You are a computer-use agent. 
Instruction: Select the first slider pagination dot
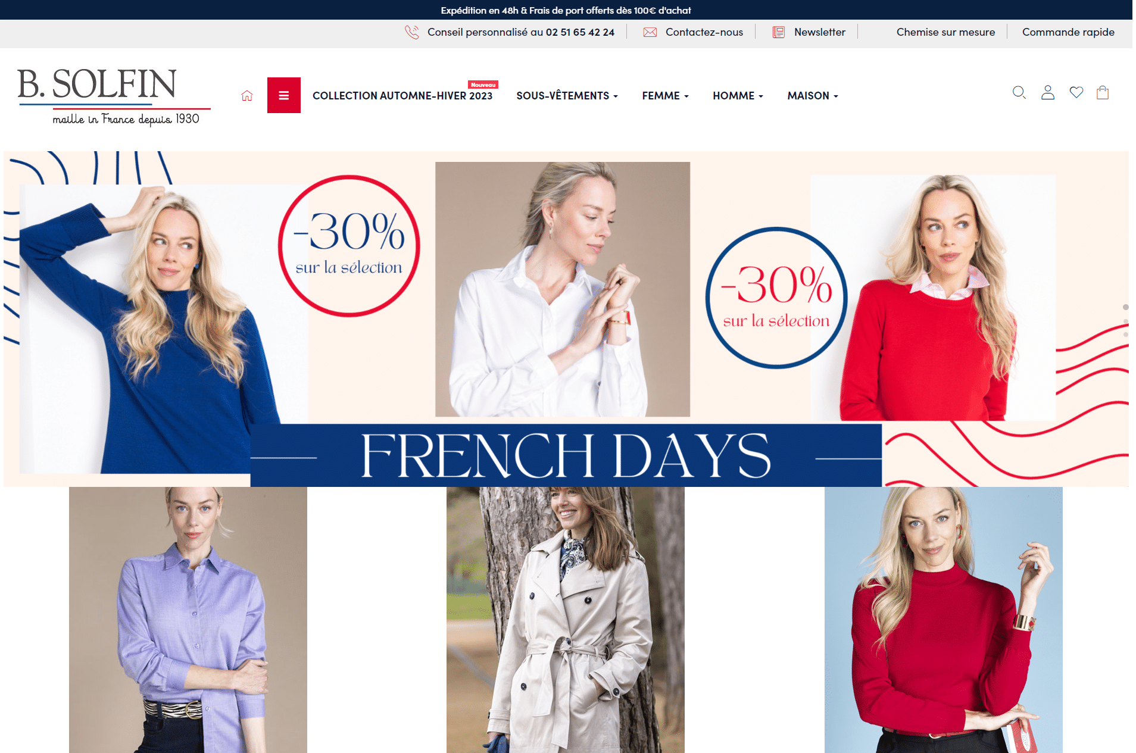tap(1125, 307)
